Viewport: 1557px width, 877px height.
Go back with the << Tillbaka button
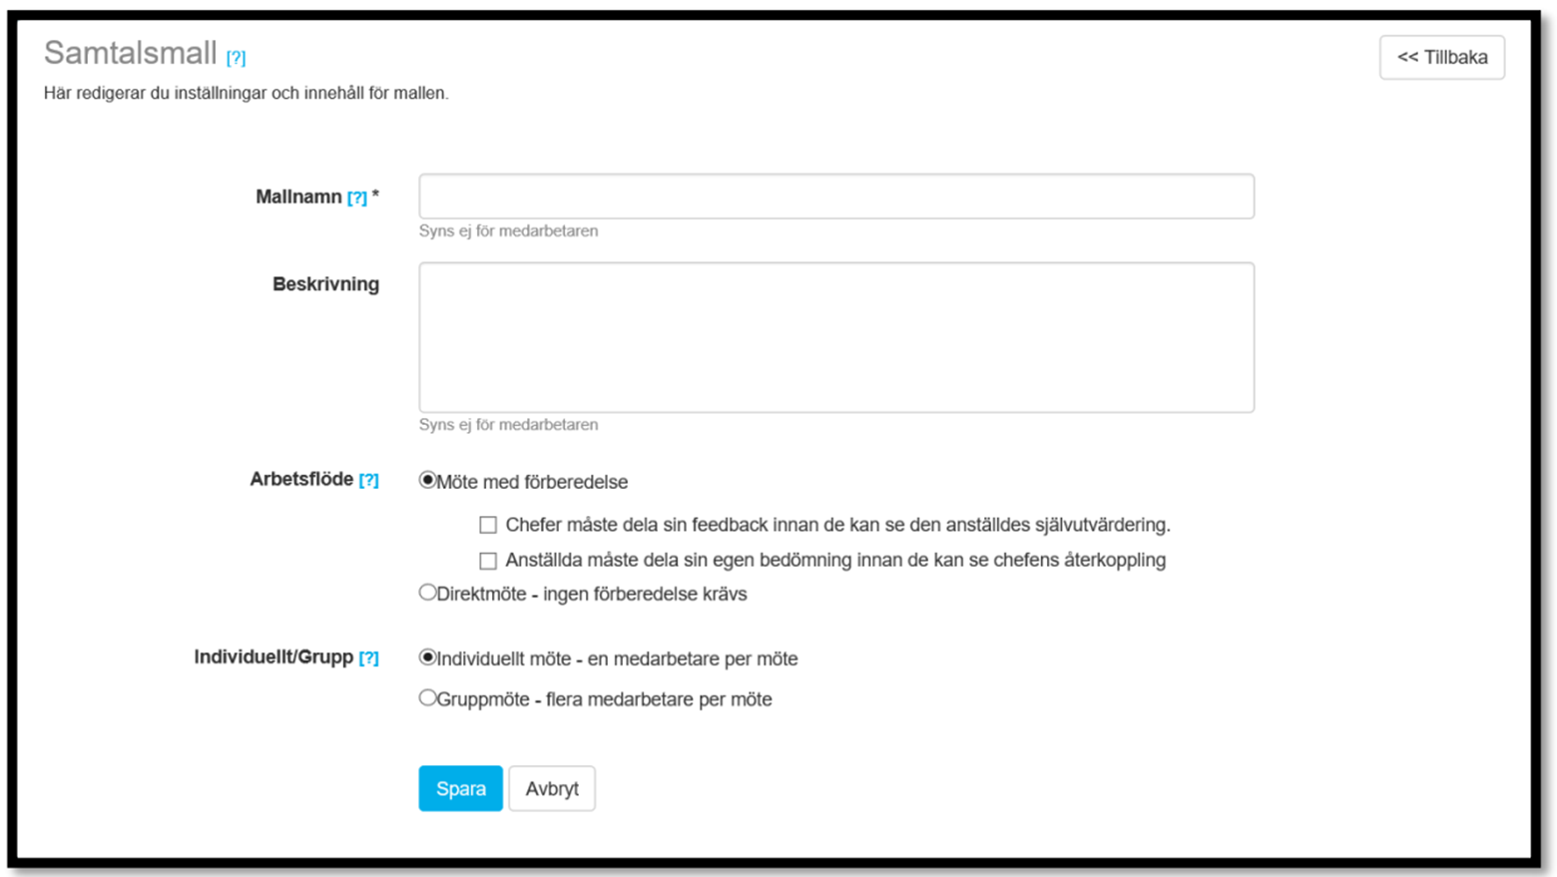[x=1442, y=57]
